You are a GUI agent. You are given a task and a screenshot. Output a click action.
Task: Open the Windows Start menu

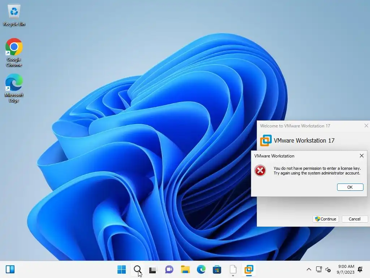point(121,269)
